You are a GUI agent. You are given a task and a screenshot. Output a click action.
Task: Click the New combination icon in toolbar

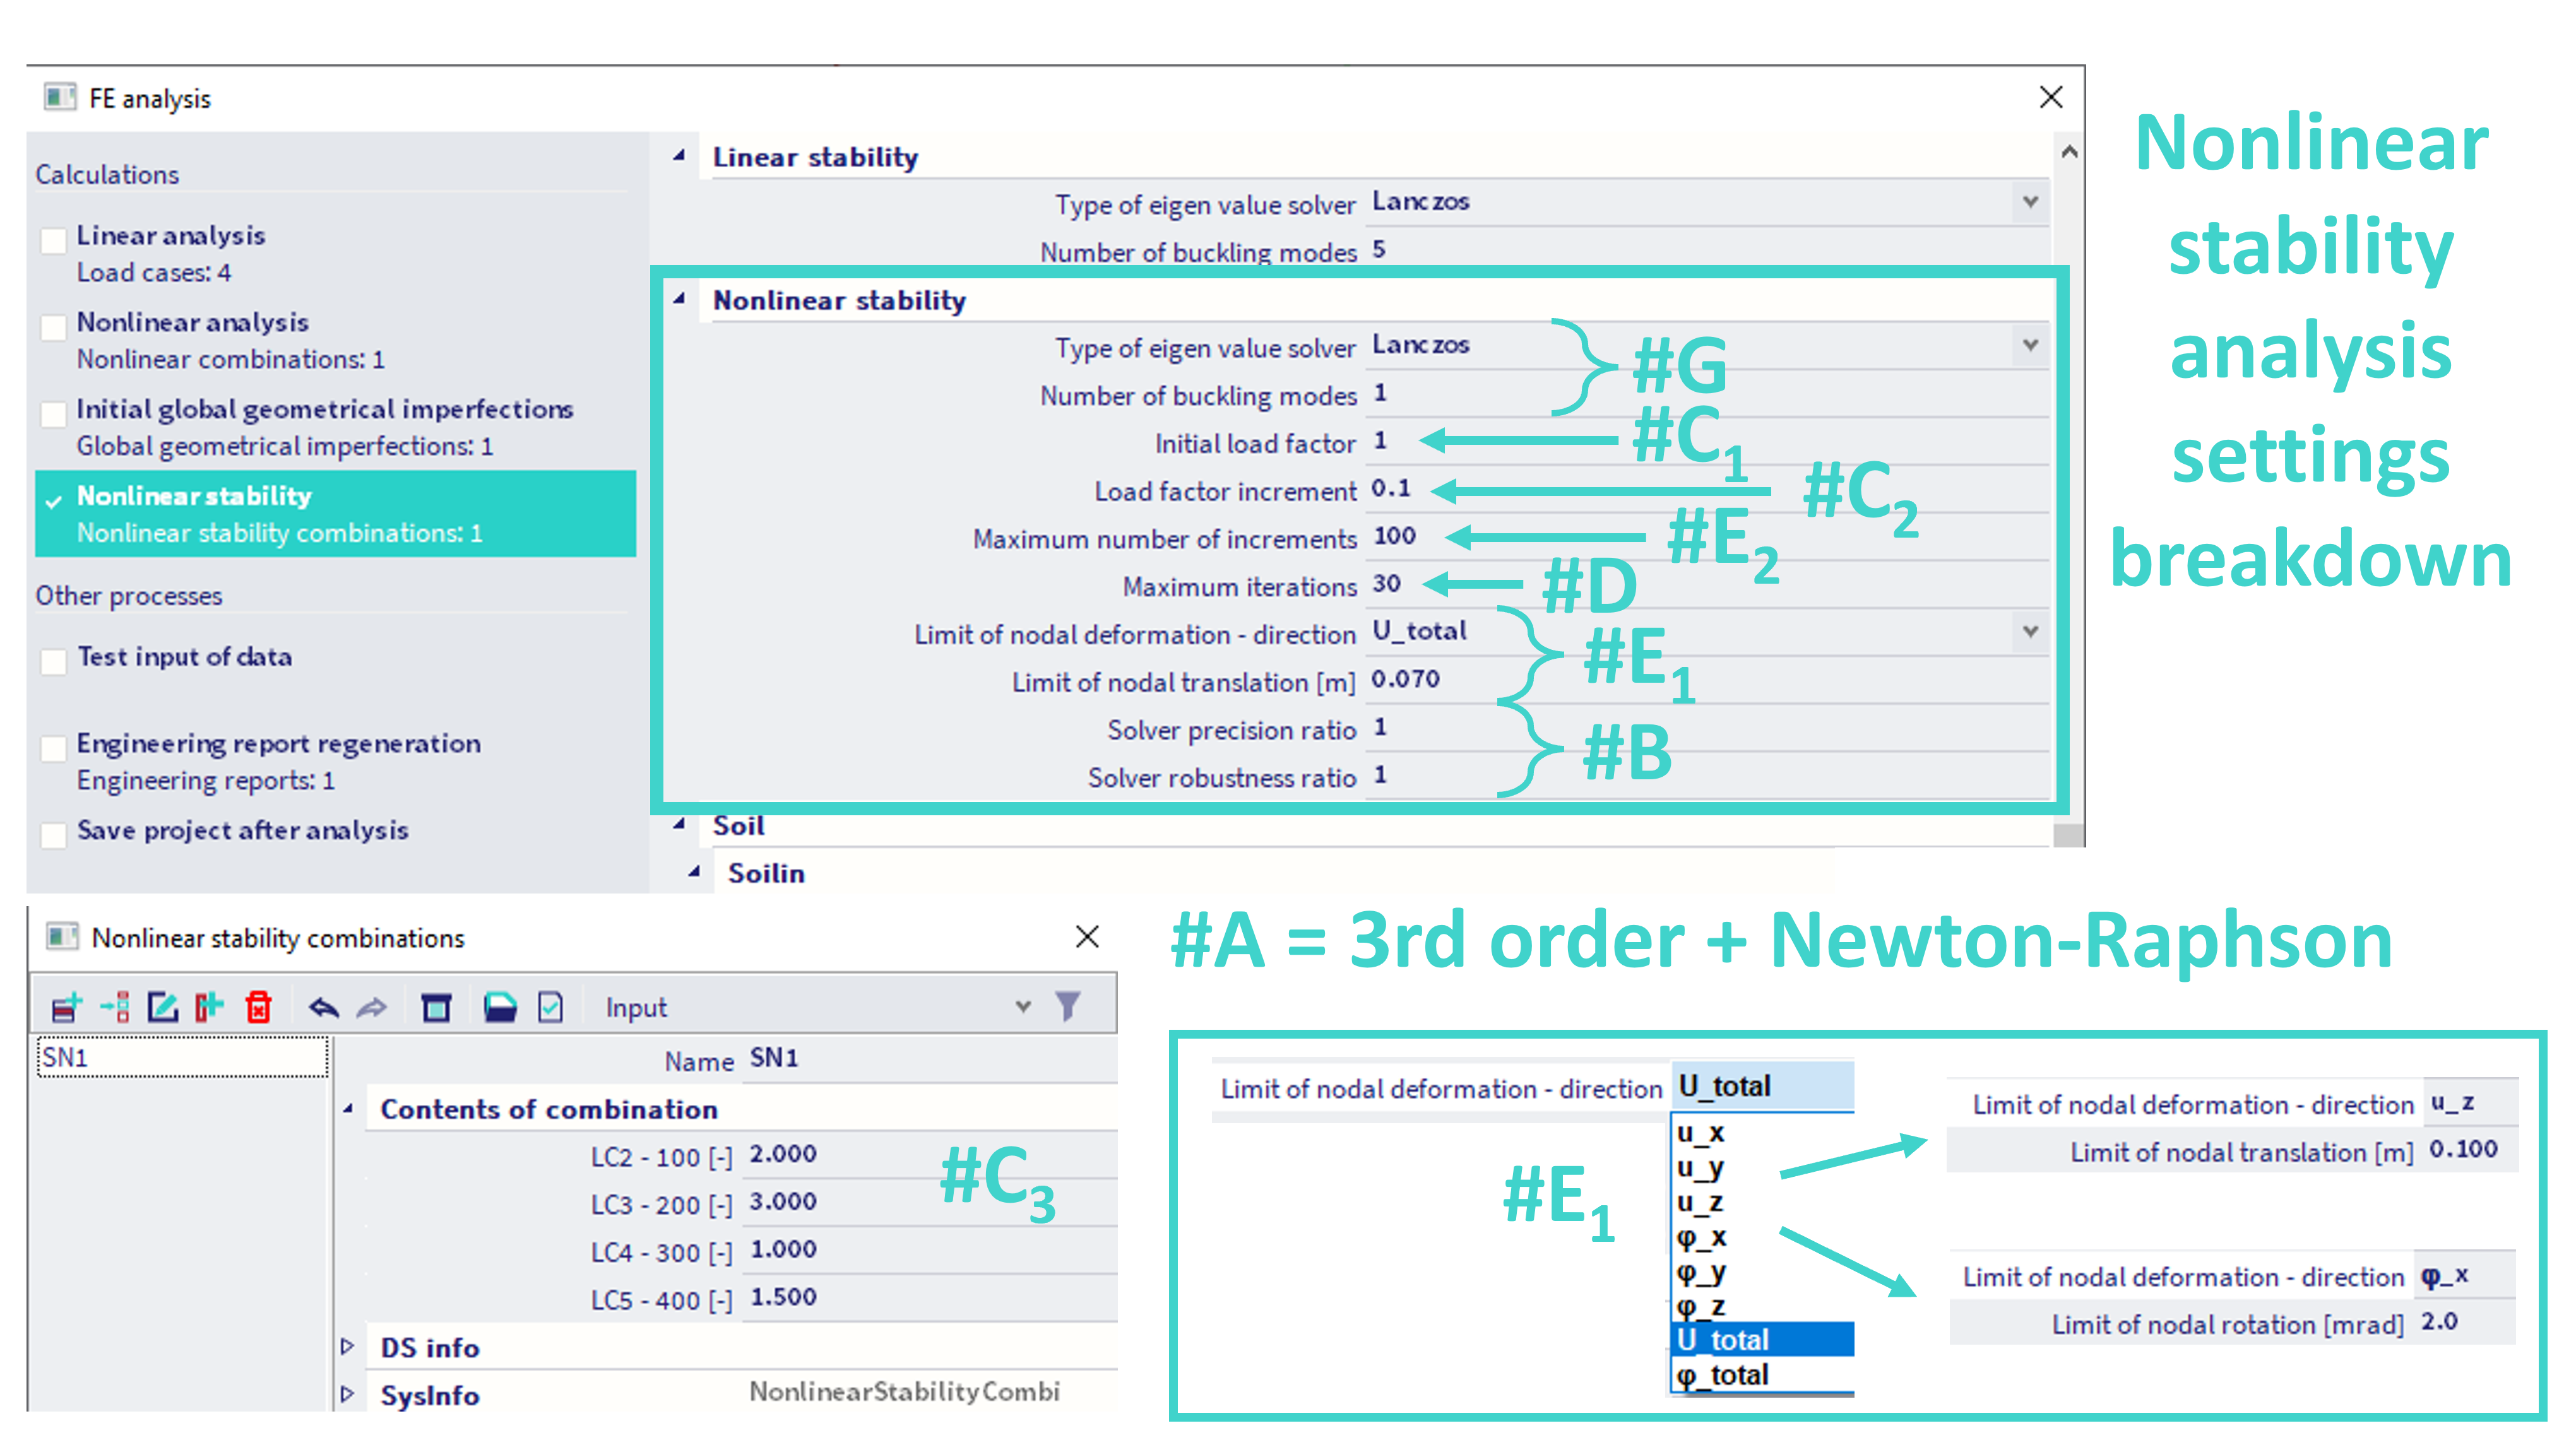(66, 1007)
